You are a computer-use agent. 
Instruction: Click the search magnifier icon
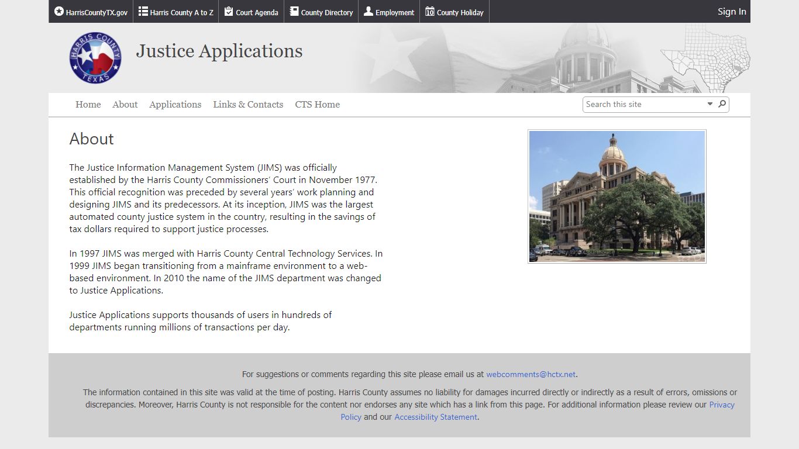click(722, 104)
